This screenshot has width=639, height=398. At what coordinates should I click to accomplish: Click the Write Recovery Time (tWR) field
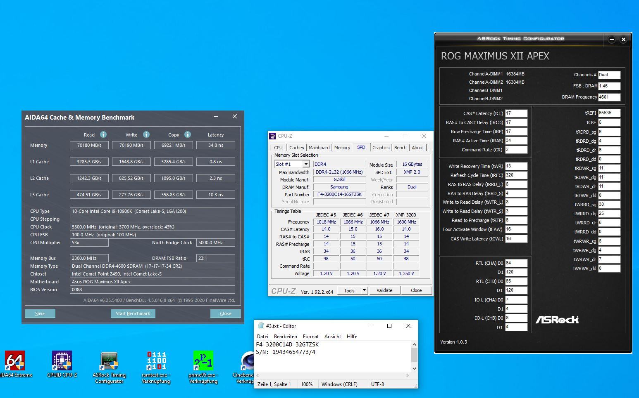pyautogui.click(x=516, y=166)
